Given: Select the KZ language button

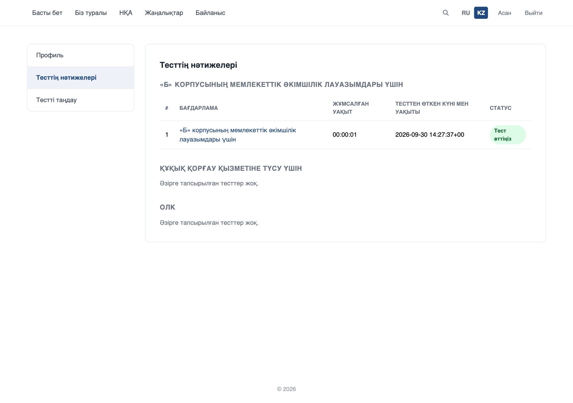Looking at the screenshot, I should tap(481, 13).
